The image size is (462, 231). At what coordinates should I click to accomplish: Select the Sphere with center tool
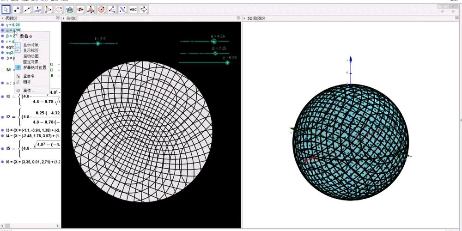click(x=101, y=9)
